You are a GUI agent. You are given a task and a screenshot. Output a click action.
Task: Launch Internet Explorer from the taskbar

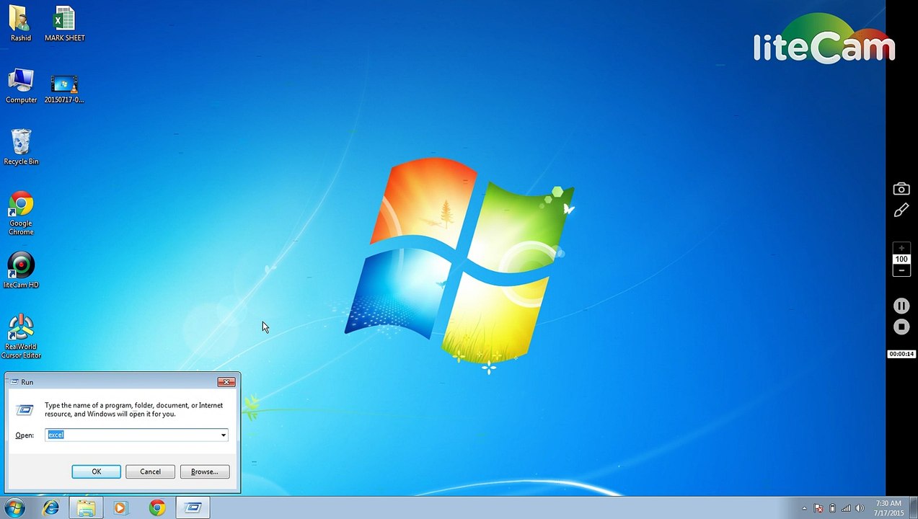[x=50, y=507]
